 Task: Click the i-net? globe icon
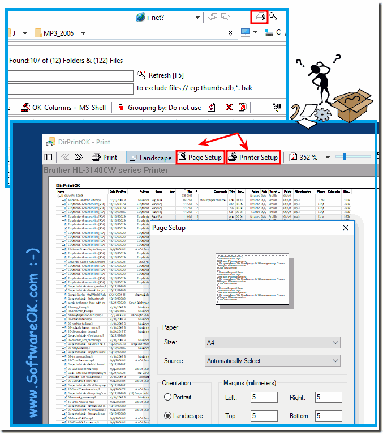pyautogui.click(x=140, y=17)
